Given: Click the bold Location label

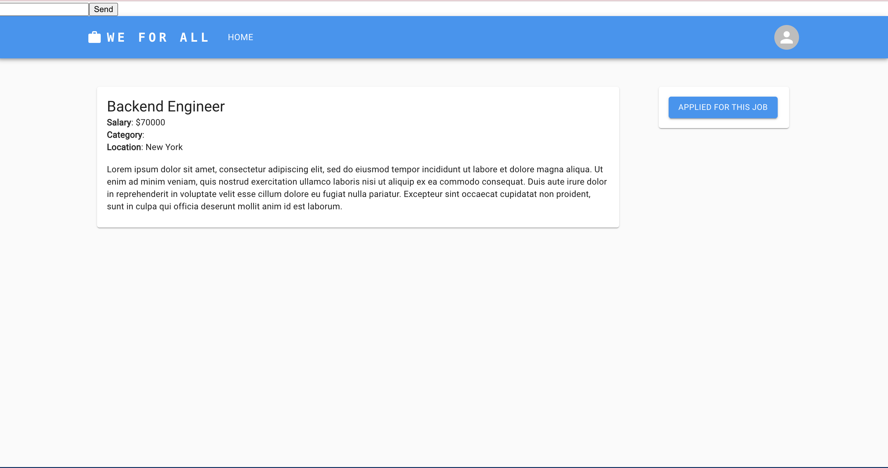Looking at the screenshot, I should click(x=124, y=147).
